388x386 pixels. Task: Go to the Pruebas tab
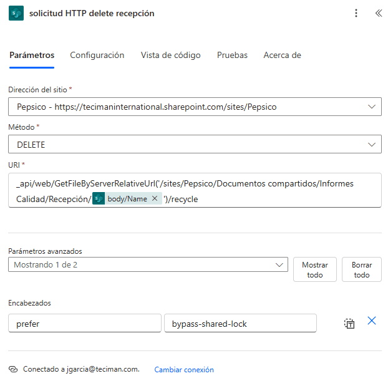[x=232, y=55]
